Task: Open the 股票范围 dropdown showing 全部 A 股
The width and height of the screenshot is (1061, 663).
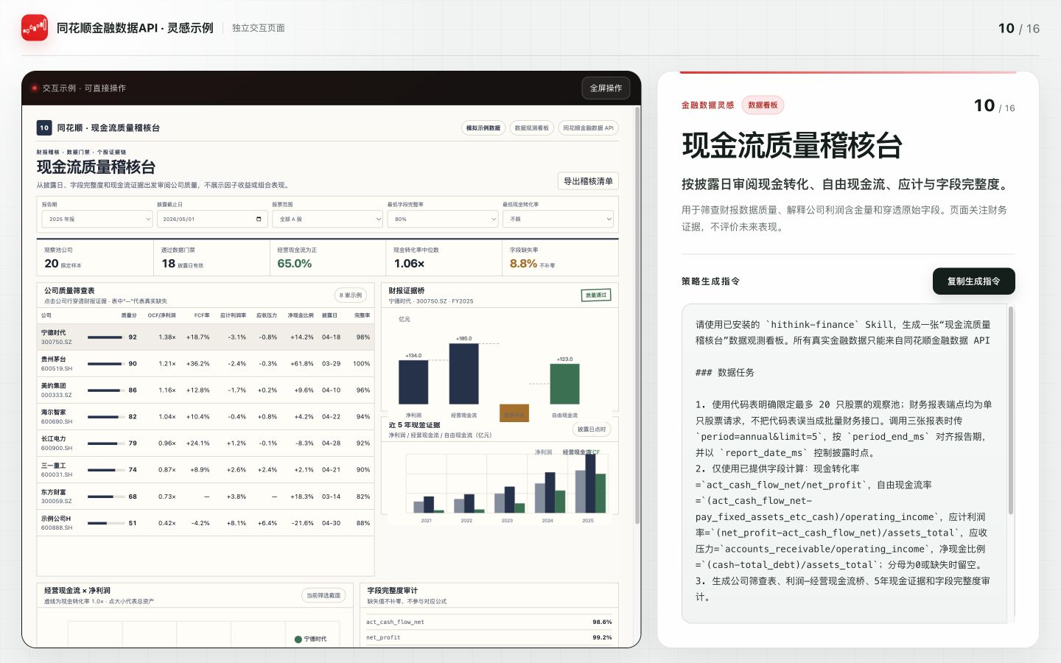Action: click(x=327, y=219)
